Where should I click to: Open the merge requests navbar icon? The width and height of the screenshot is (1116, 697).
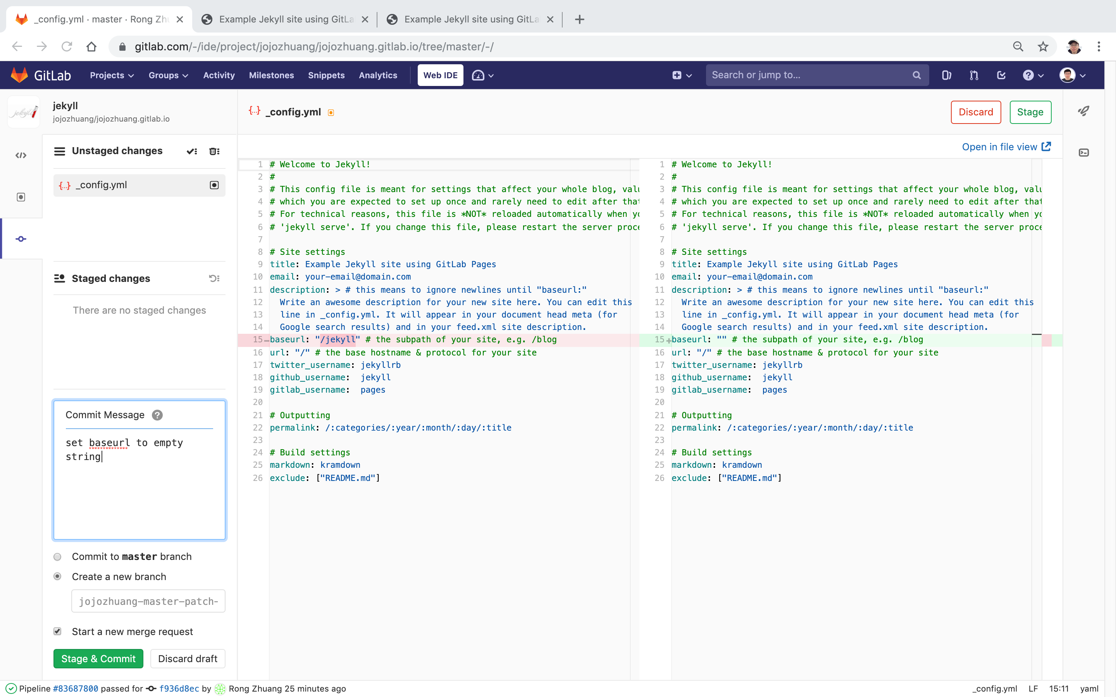pos(974,75)
